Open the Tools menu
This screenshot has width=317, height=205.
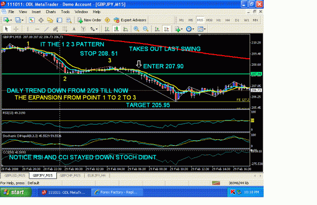coord(65,12)
